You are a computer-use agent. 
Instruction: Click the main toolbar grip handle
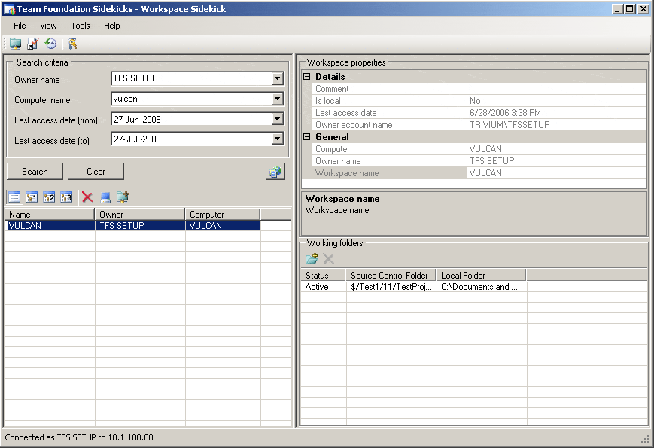tap(5, 44)
